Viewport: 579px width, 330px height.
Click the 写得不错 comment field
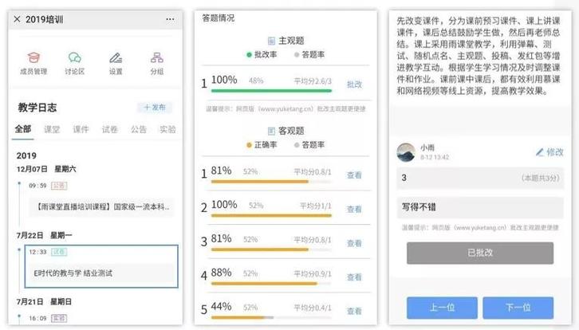[x=480, y=207]
